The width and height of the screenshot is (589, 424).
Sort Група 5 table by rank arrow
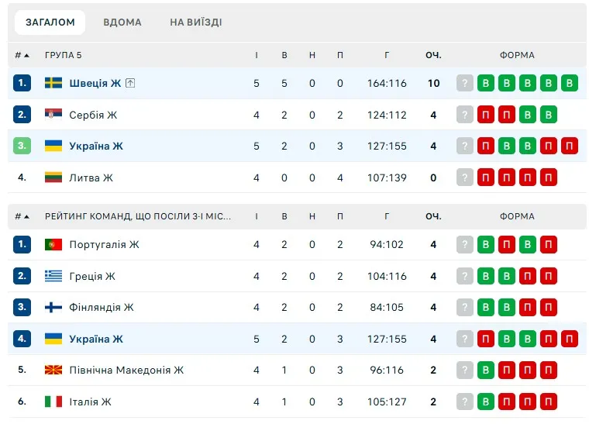pyautogui.click(x=22, y=55)
